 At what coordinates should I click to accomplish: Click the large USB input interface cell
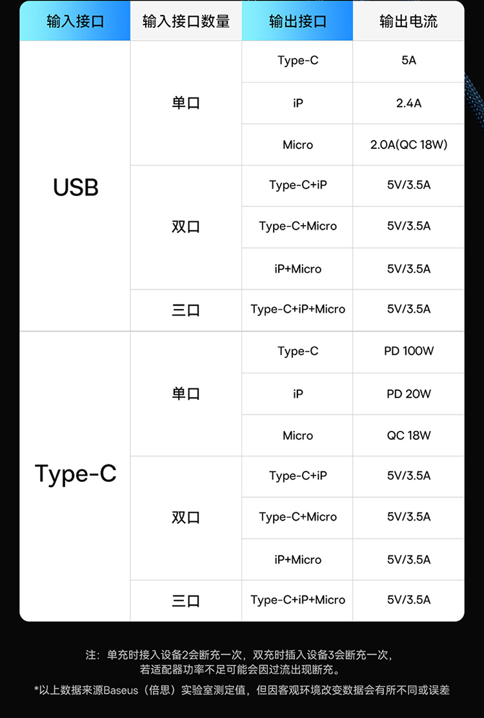(x=76, y=187)
